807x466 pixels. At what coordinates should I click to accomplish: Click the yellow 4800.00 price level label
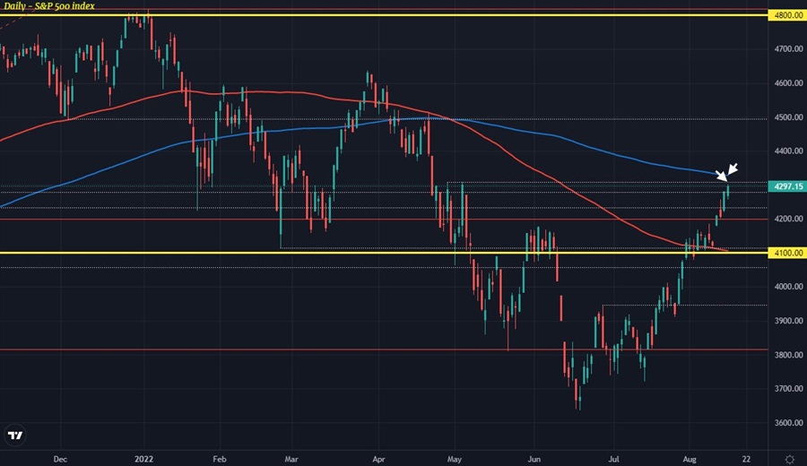tap(787, 15)
